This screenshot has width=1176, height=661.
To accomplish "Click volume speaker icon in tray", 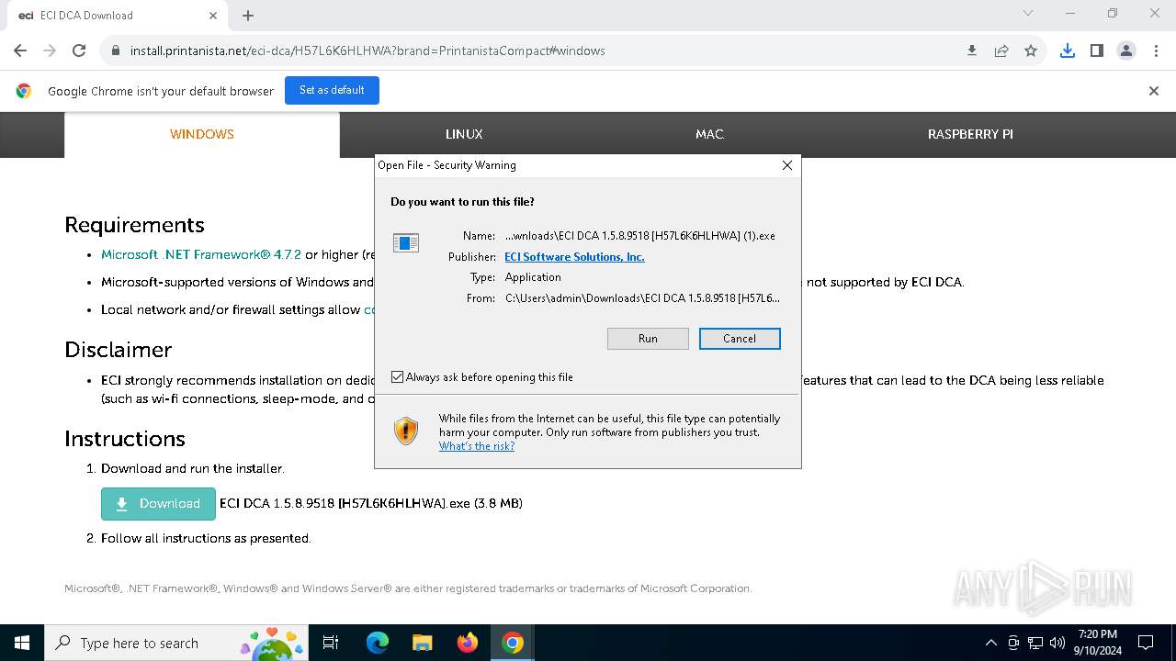I will point(1057,643).
